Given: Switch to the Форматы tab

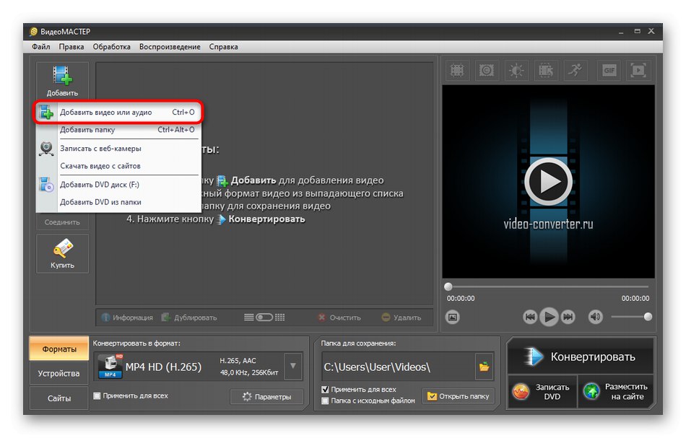Looking at the screenshot, I should coord(59,349).
